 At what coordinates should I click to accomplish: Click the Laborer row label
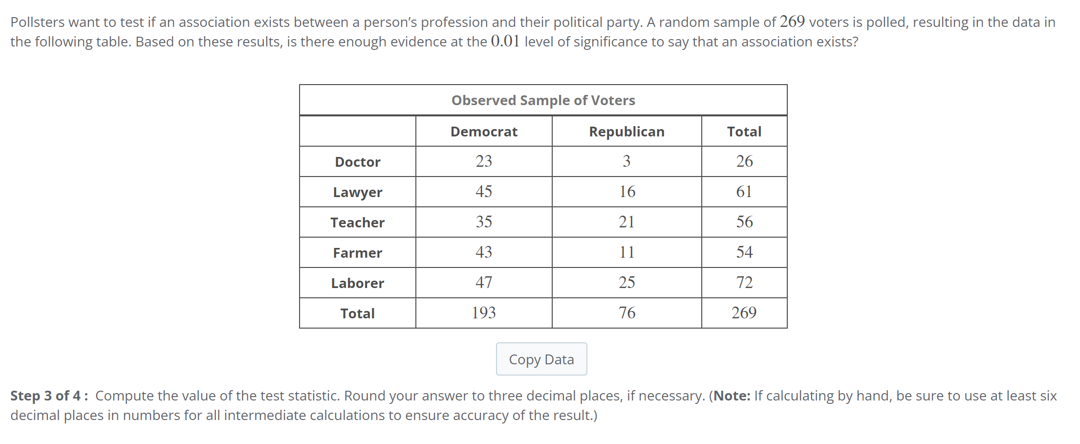pos(357,283)
